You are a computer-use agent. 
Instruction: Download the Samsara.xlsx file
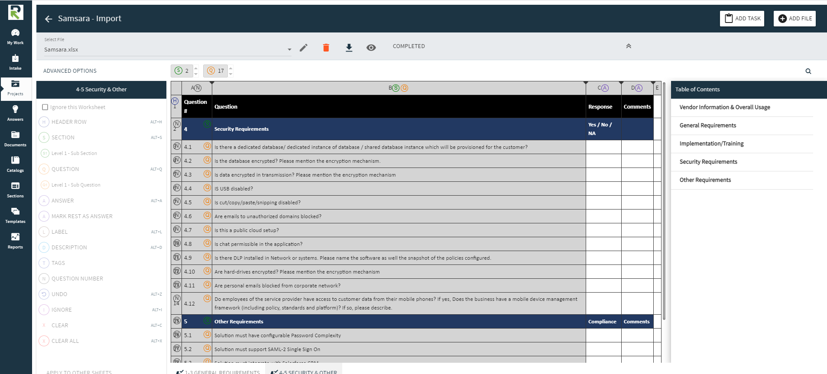[349, 48]
